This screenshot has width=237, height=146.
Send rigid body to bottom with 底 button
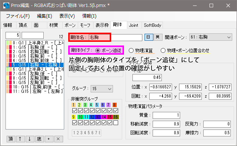pos(39,139)
